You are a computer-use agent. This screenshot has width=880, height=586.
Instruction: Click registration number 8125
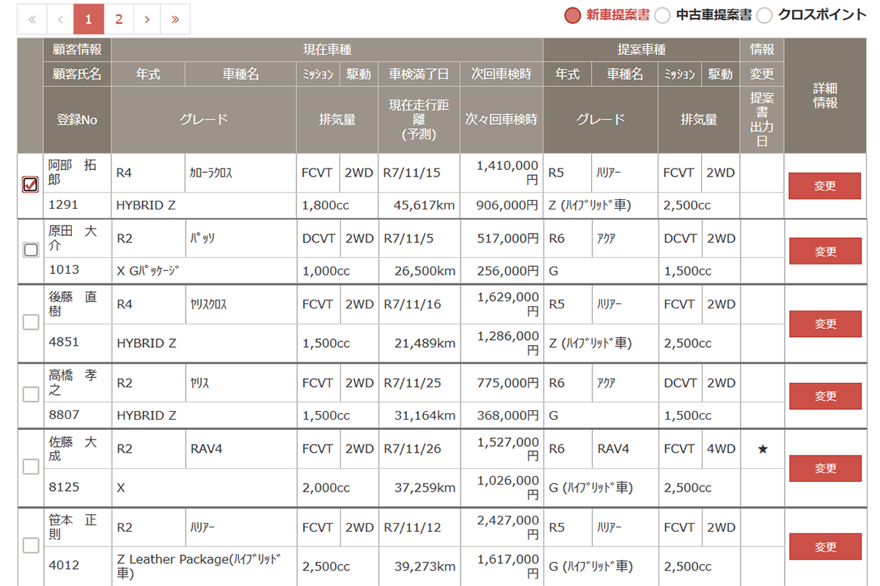(64, 487)
